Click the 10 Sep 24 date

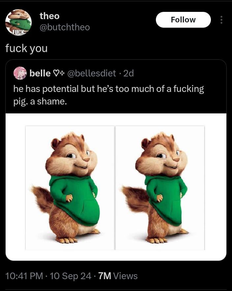click(71, 276)
